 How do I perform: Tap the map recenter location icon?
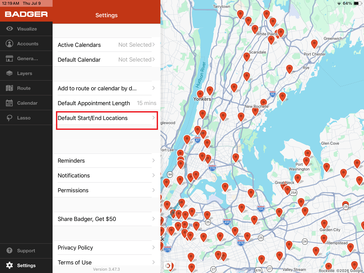click(168, 266)
